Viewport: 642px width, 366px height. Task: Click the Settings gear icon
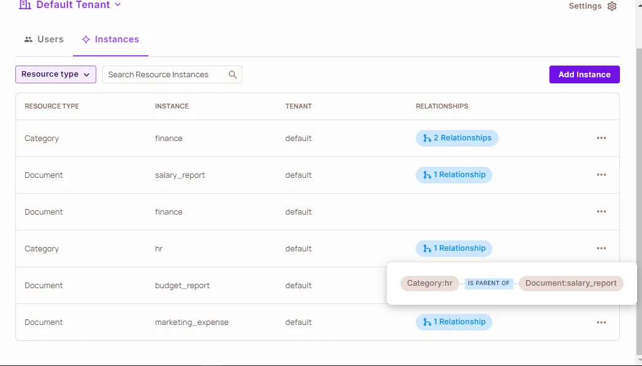pos(611,6)
